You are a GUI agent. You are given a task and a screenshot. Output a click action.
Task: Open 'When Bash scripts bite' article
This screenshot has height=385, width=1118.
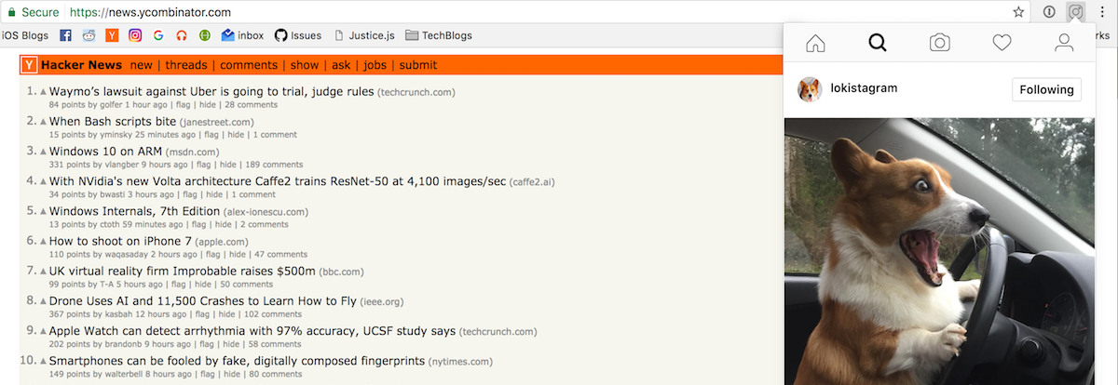coord(113,122)
